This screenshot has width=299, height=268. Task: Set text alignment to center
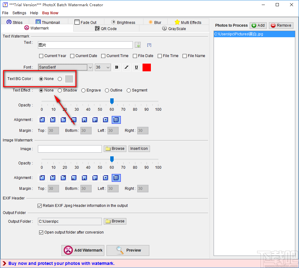coord(106,120)
